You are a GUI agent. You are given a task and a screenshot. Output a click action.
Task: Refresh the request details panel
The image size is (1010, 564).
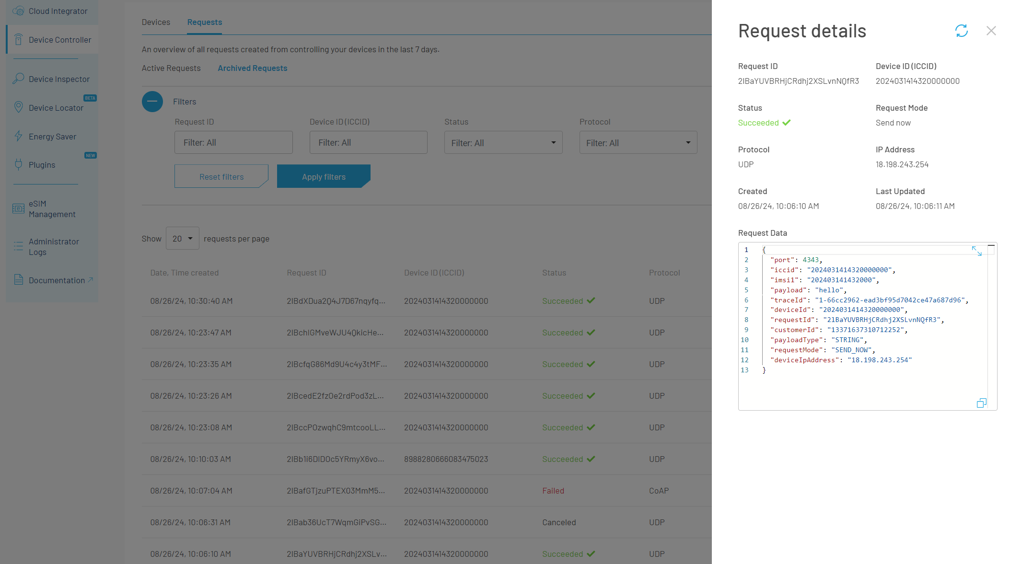coord(961,31)
